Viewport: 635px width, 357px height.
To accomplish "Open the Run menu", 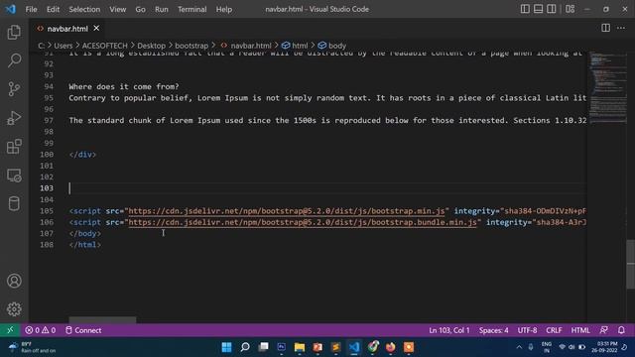I will point(161,9).
